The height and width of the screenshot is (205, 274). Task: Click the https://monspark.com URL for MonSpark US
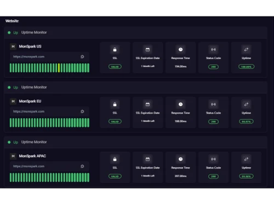(28, 57)
